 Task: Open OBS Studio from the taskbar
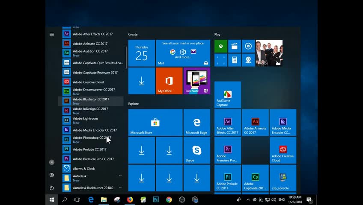tap(182, 200)
